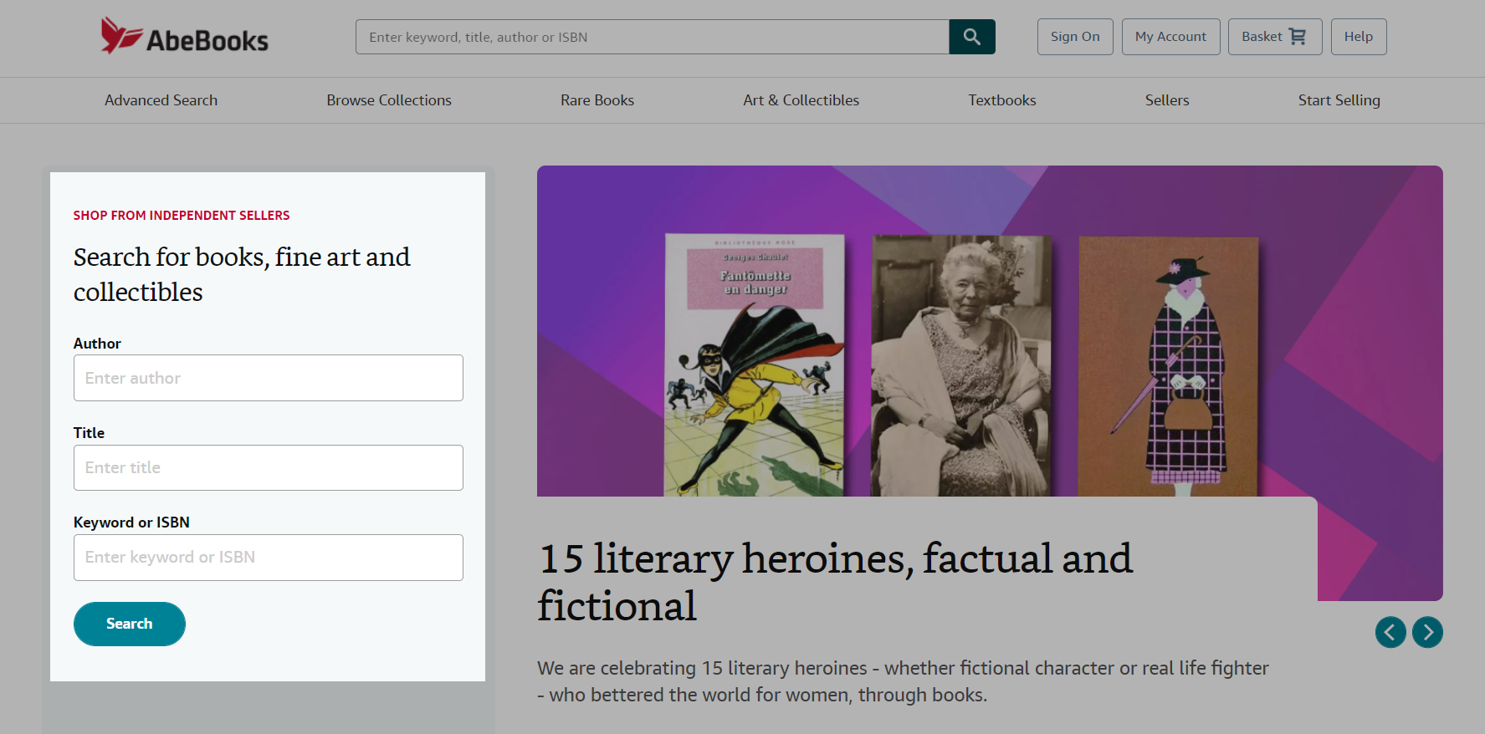Open My Account

[1170, 37]
